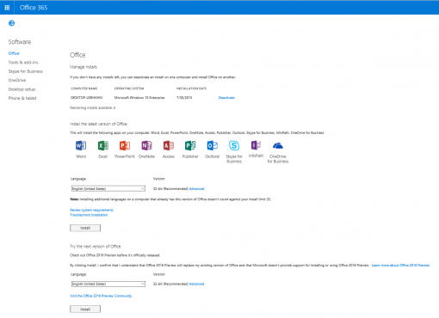
Task: Click the COMPUTER NAME column header
Action: tap(83, 89)
